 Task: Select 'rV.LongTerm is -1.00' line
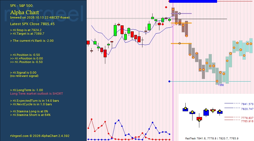tap(27, 90)
